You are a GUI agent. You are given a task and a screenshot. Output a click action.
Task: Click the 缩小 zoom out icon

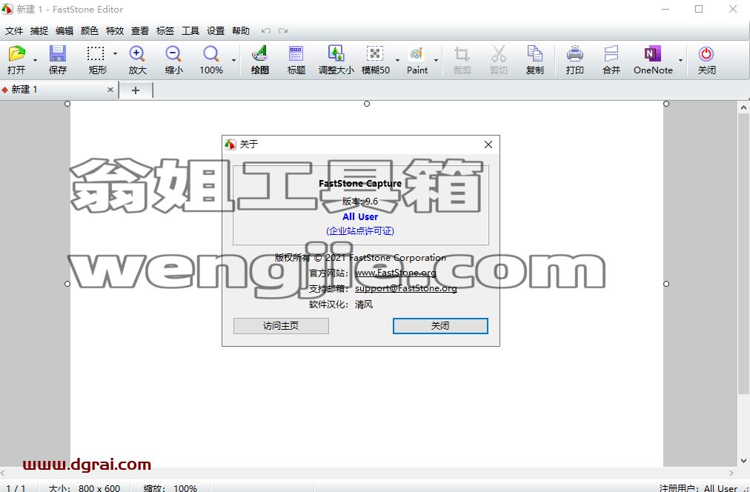173,53
